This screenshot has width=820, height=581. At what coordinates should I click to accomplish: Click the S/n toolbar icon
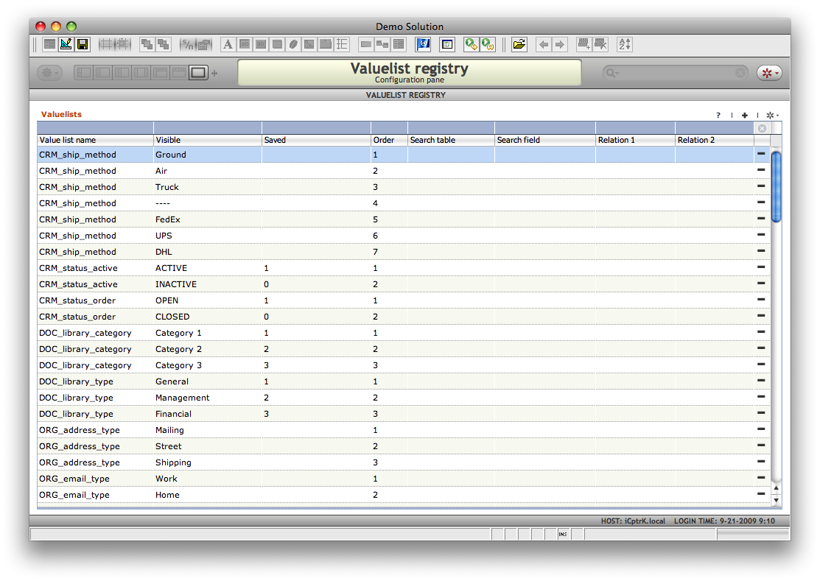186,44
